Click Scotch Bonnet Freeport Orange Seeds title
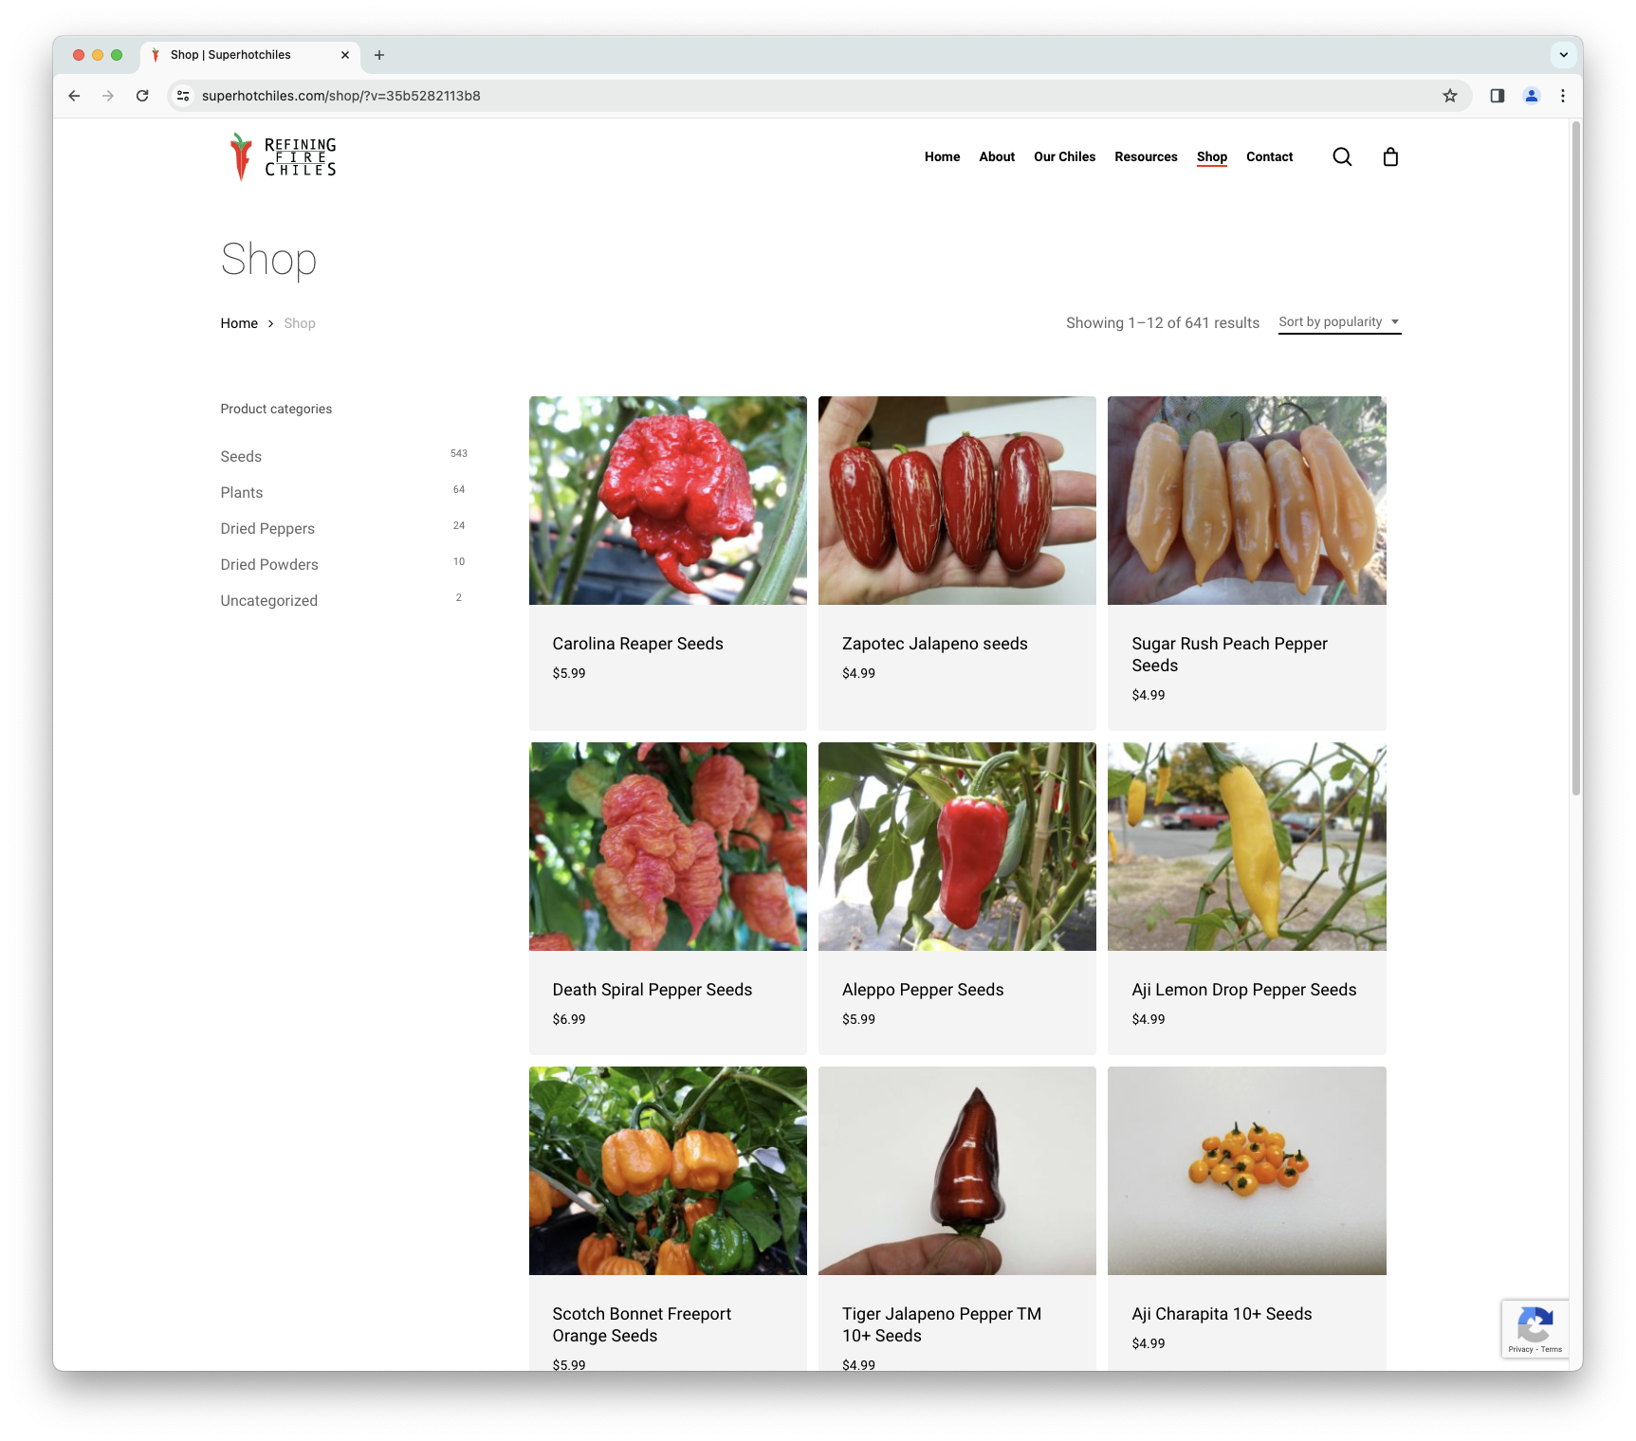Screen dimensions: 1636x1441 tap(641, 1325)
